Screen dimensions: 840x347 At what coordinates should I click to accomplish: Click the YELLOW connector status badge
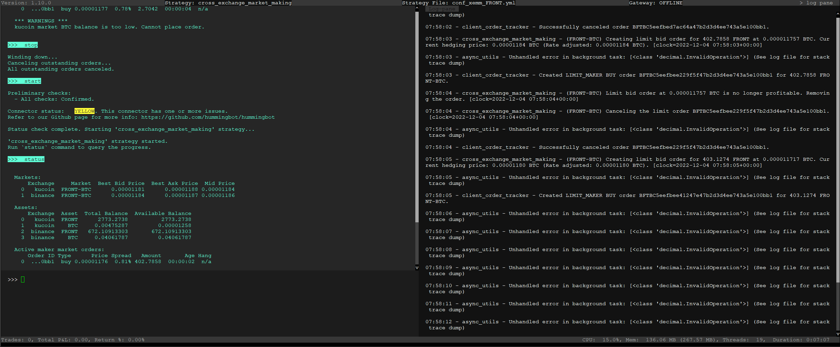click(84, 111)
